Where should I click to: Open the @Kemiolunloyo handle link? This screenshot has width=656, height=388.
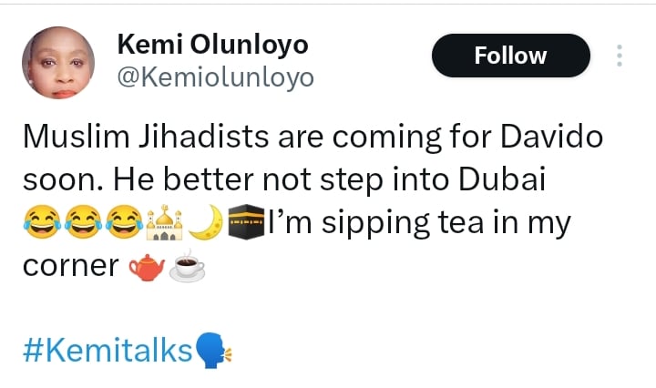tap(215, 78)
